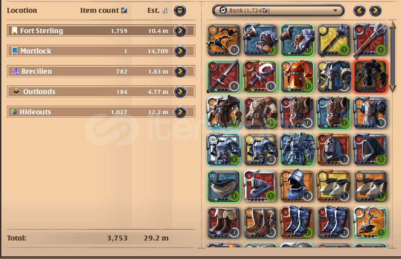Go to the next bank tab arrow
The height and width of the screenshot is (259, 401).
[x=375, y=10]
